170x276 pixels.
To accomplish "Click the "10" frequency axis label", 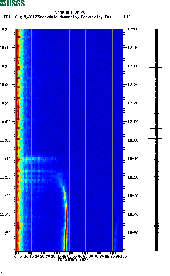I will point(26,257).
